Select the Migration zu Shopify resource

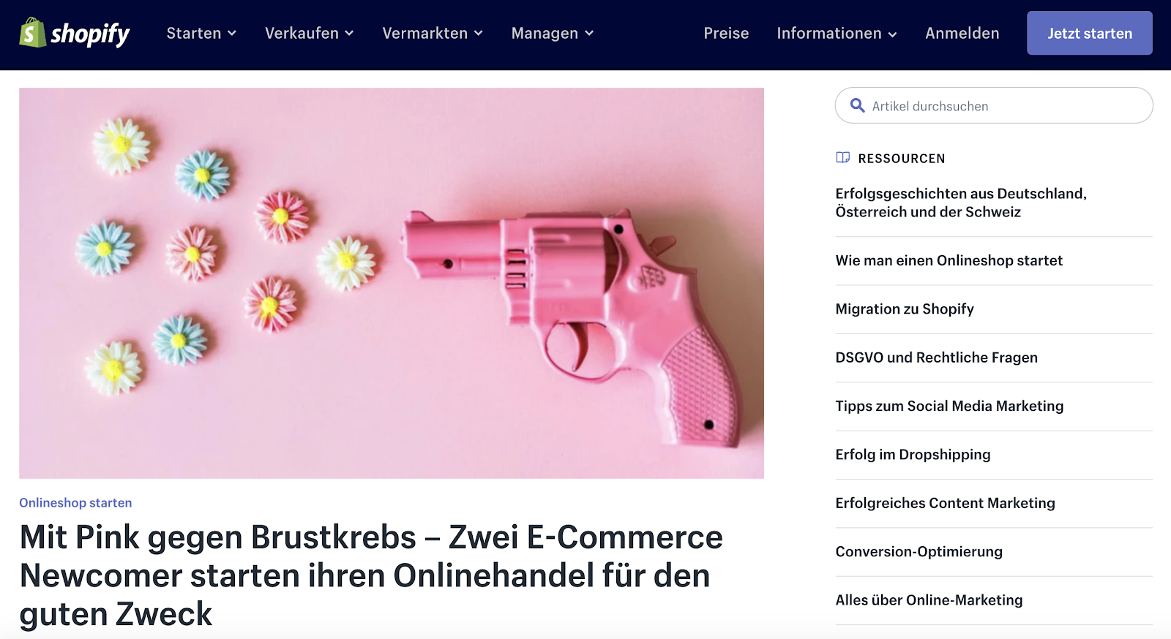[905, 309]
